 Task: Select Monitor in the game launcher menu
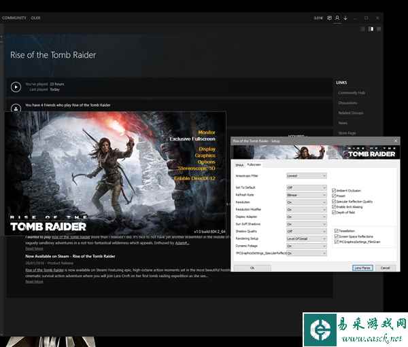(207, 132)
